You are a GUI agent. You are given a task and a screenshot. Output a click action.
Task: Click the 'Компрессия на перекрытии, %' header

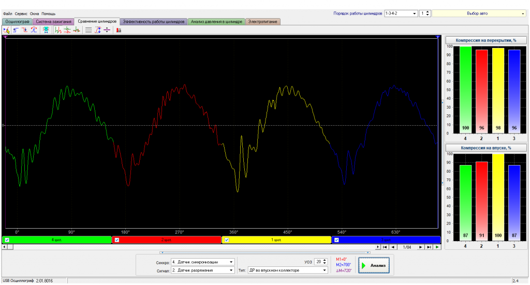click(x=485, y=40)
